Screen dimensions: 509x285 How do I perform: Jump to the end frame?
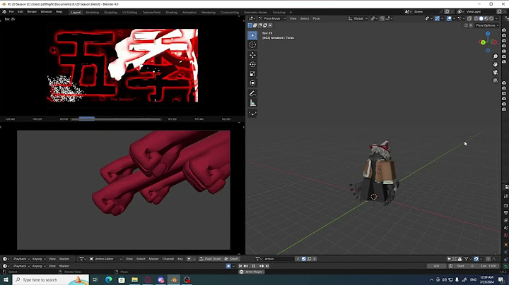(x=267, y=266)
